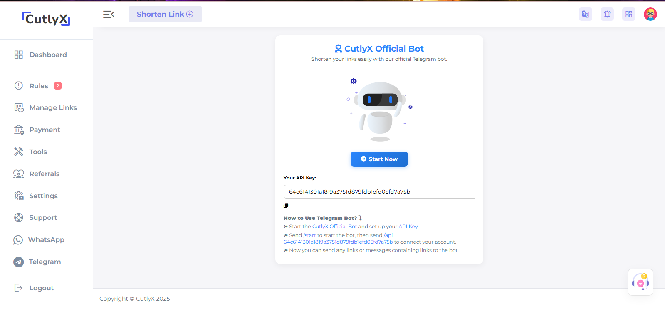The height and width of the screenshot is (309, 665).
Task: Click the API Key link
Action: (x=408, y=227)
